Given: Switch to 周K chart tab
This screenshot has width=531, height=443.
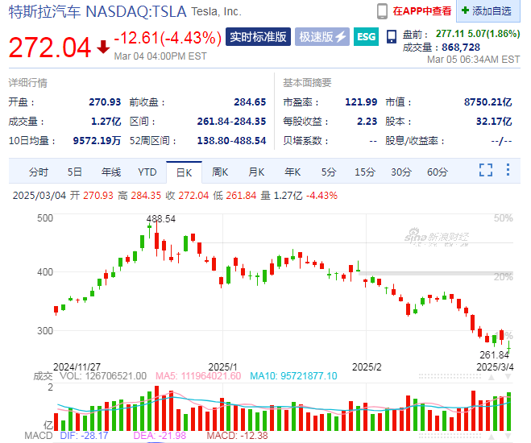Looking at the screenshot, I should click(220, 172).
